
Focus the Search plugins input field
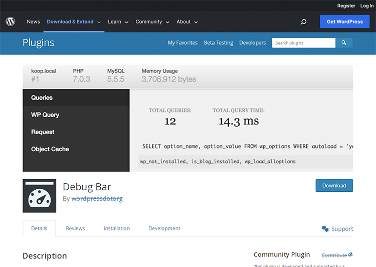click(303, 43)
